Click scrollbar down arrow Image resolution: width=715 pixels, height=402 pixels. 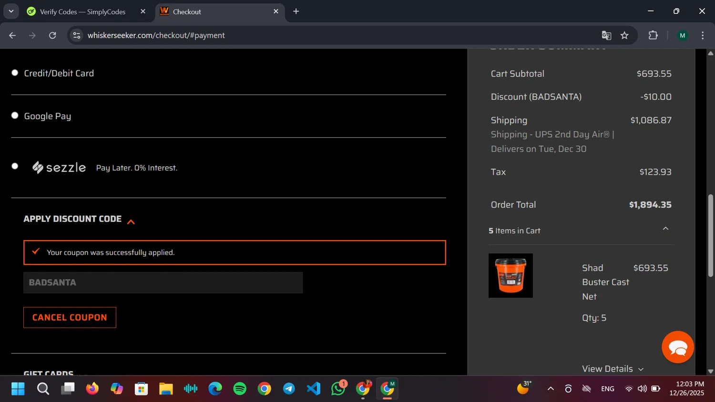point(711,371)
